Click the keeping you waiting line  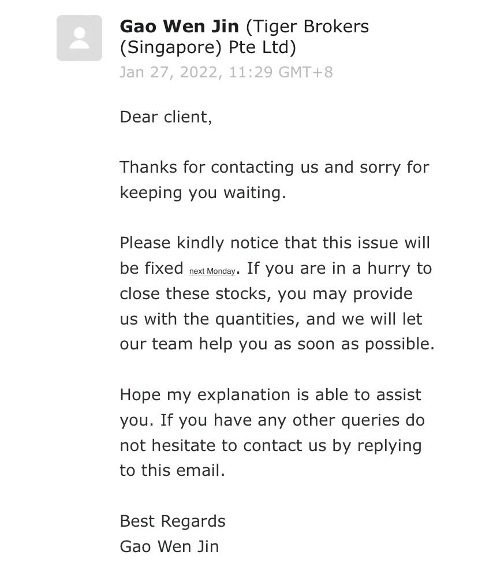coord(203,192)
